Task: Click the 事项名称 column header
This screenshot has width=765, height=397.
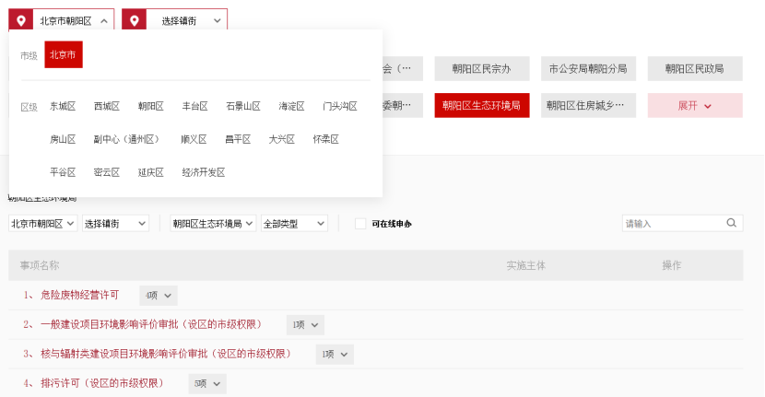Action: [x=40, y=265]
